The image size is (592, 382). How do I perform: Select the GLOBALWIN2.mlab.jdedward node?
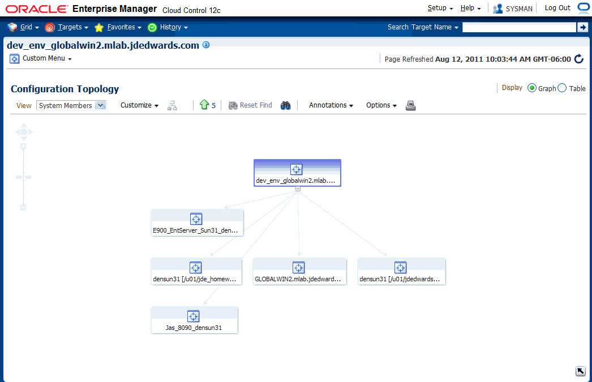coord(299,272)
